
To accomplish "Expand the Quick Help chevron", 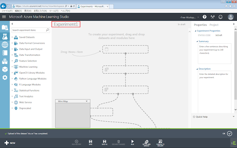I will (234, 117).
